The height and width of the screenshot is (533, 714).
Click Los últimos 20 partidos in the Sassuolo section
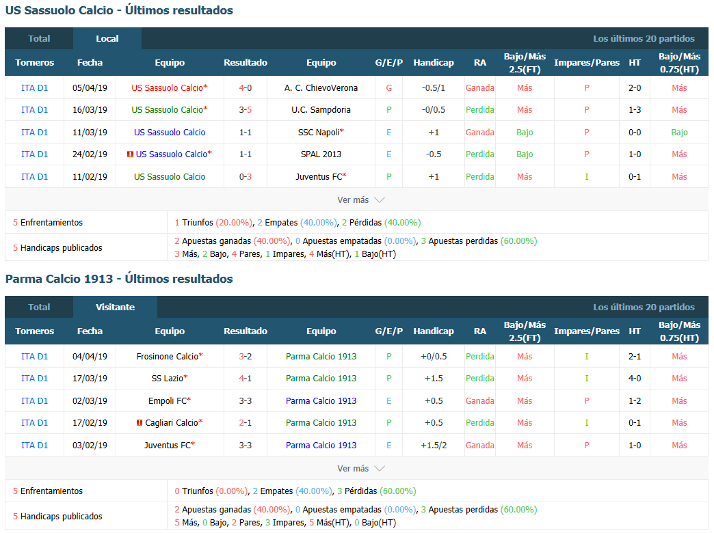[x=644, y=39]
